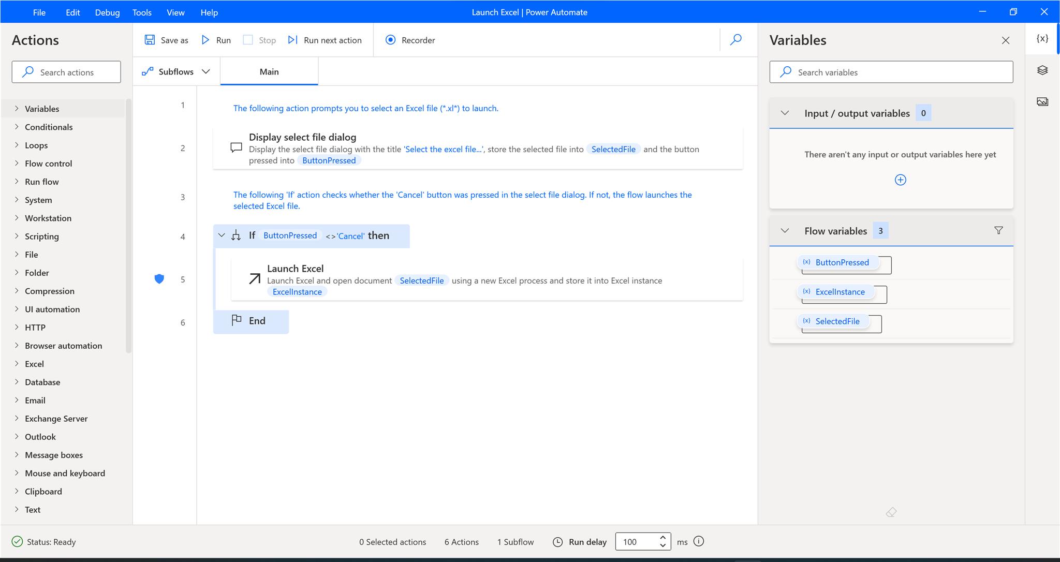Viewport: 1060px width, 562px height.
Task: Click the Search actions field
Action: pyautogui.click(x=66, y=72)
